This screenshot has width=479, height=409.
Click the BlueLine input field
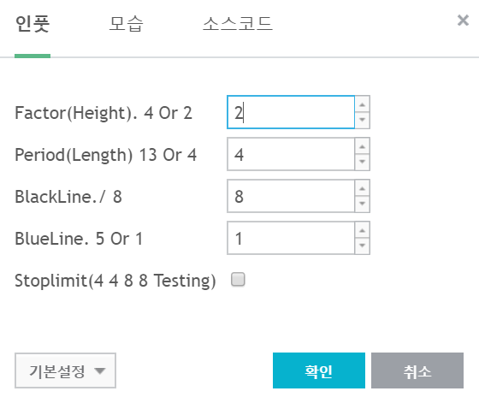click(291, 238)
